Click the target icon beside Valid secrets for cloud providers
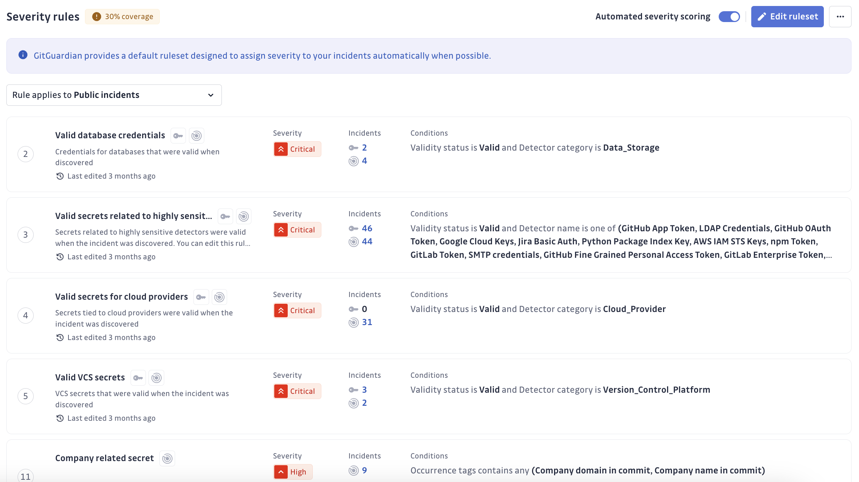This screenshot has height=482, width=859. click(219, 297)
